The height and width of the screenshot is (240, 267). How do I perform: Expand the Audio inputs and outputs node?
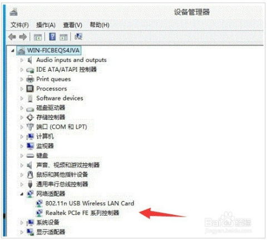click(22, 60)
